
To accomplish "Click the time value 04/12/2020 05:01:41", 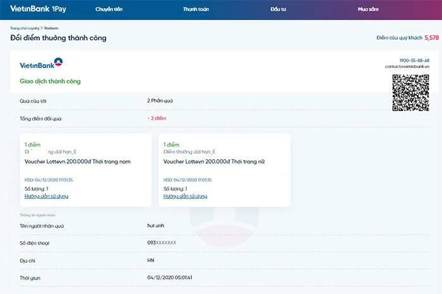I will (170, 278).
